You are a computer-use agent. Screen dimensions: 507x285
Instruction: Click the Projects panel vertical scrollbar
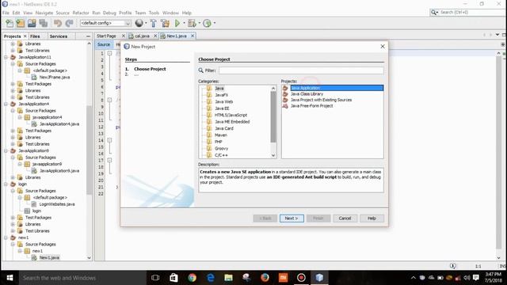tap(89, 150)
